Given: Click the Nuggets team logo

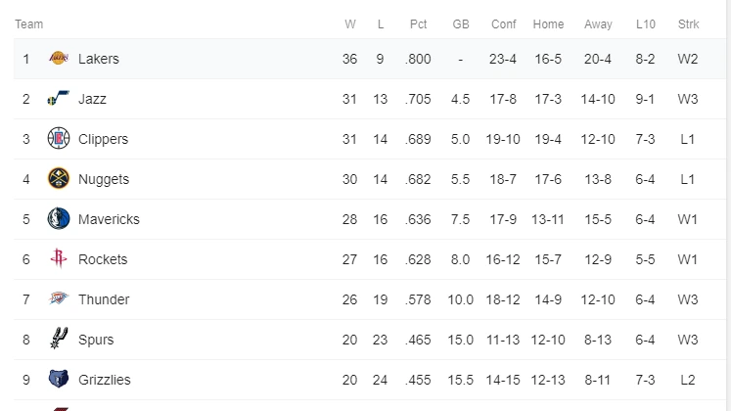Looking at the screenshot, I should pyautogui.click(x=59, y=178).
